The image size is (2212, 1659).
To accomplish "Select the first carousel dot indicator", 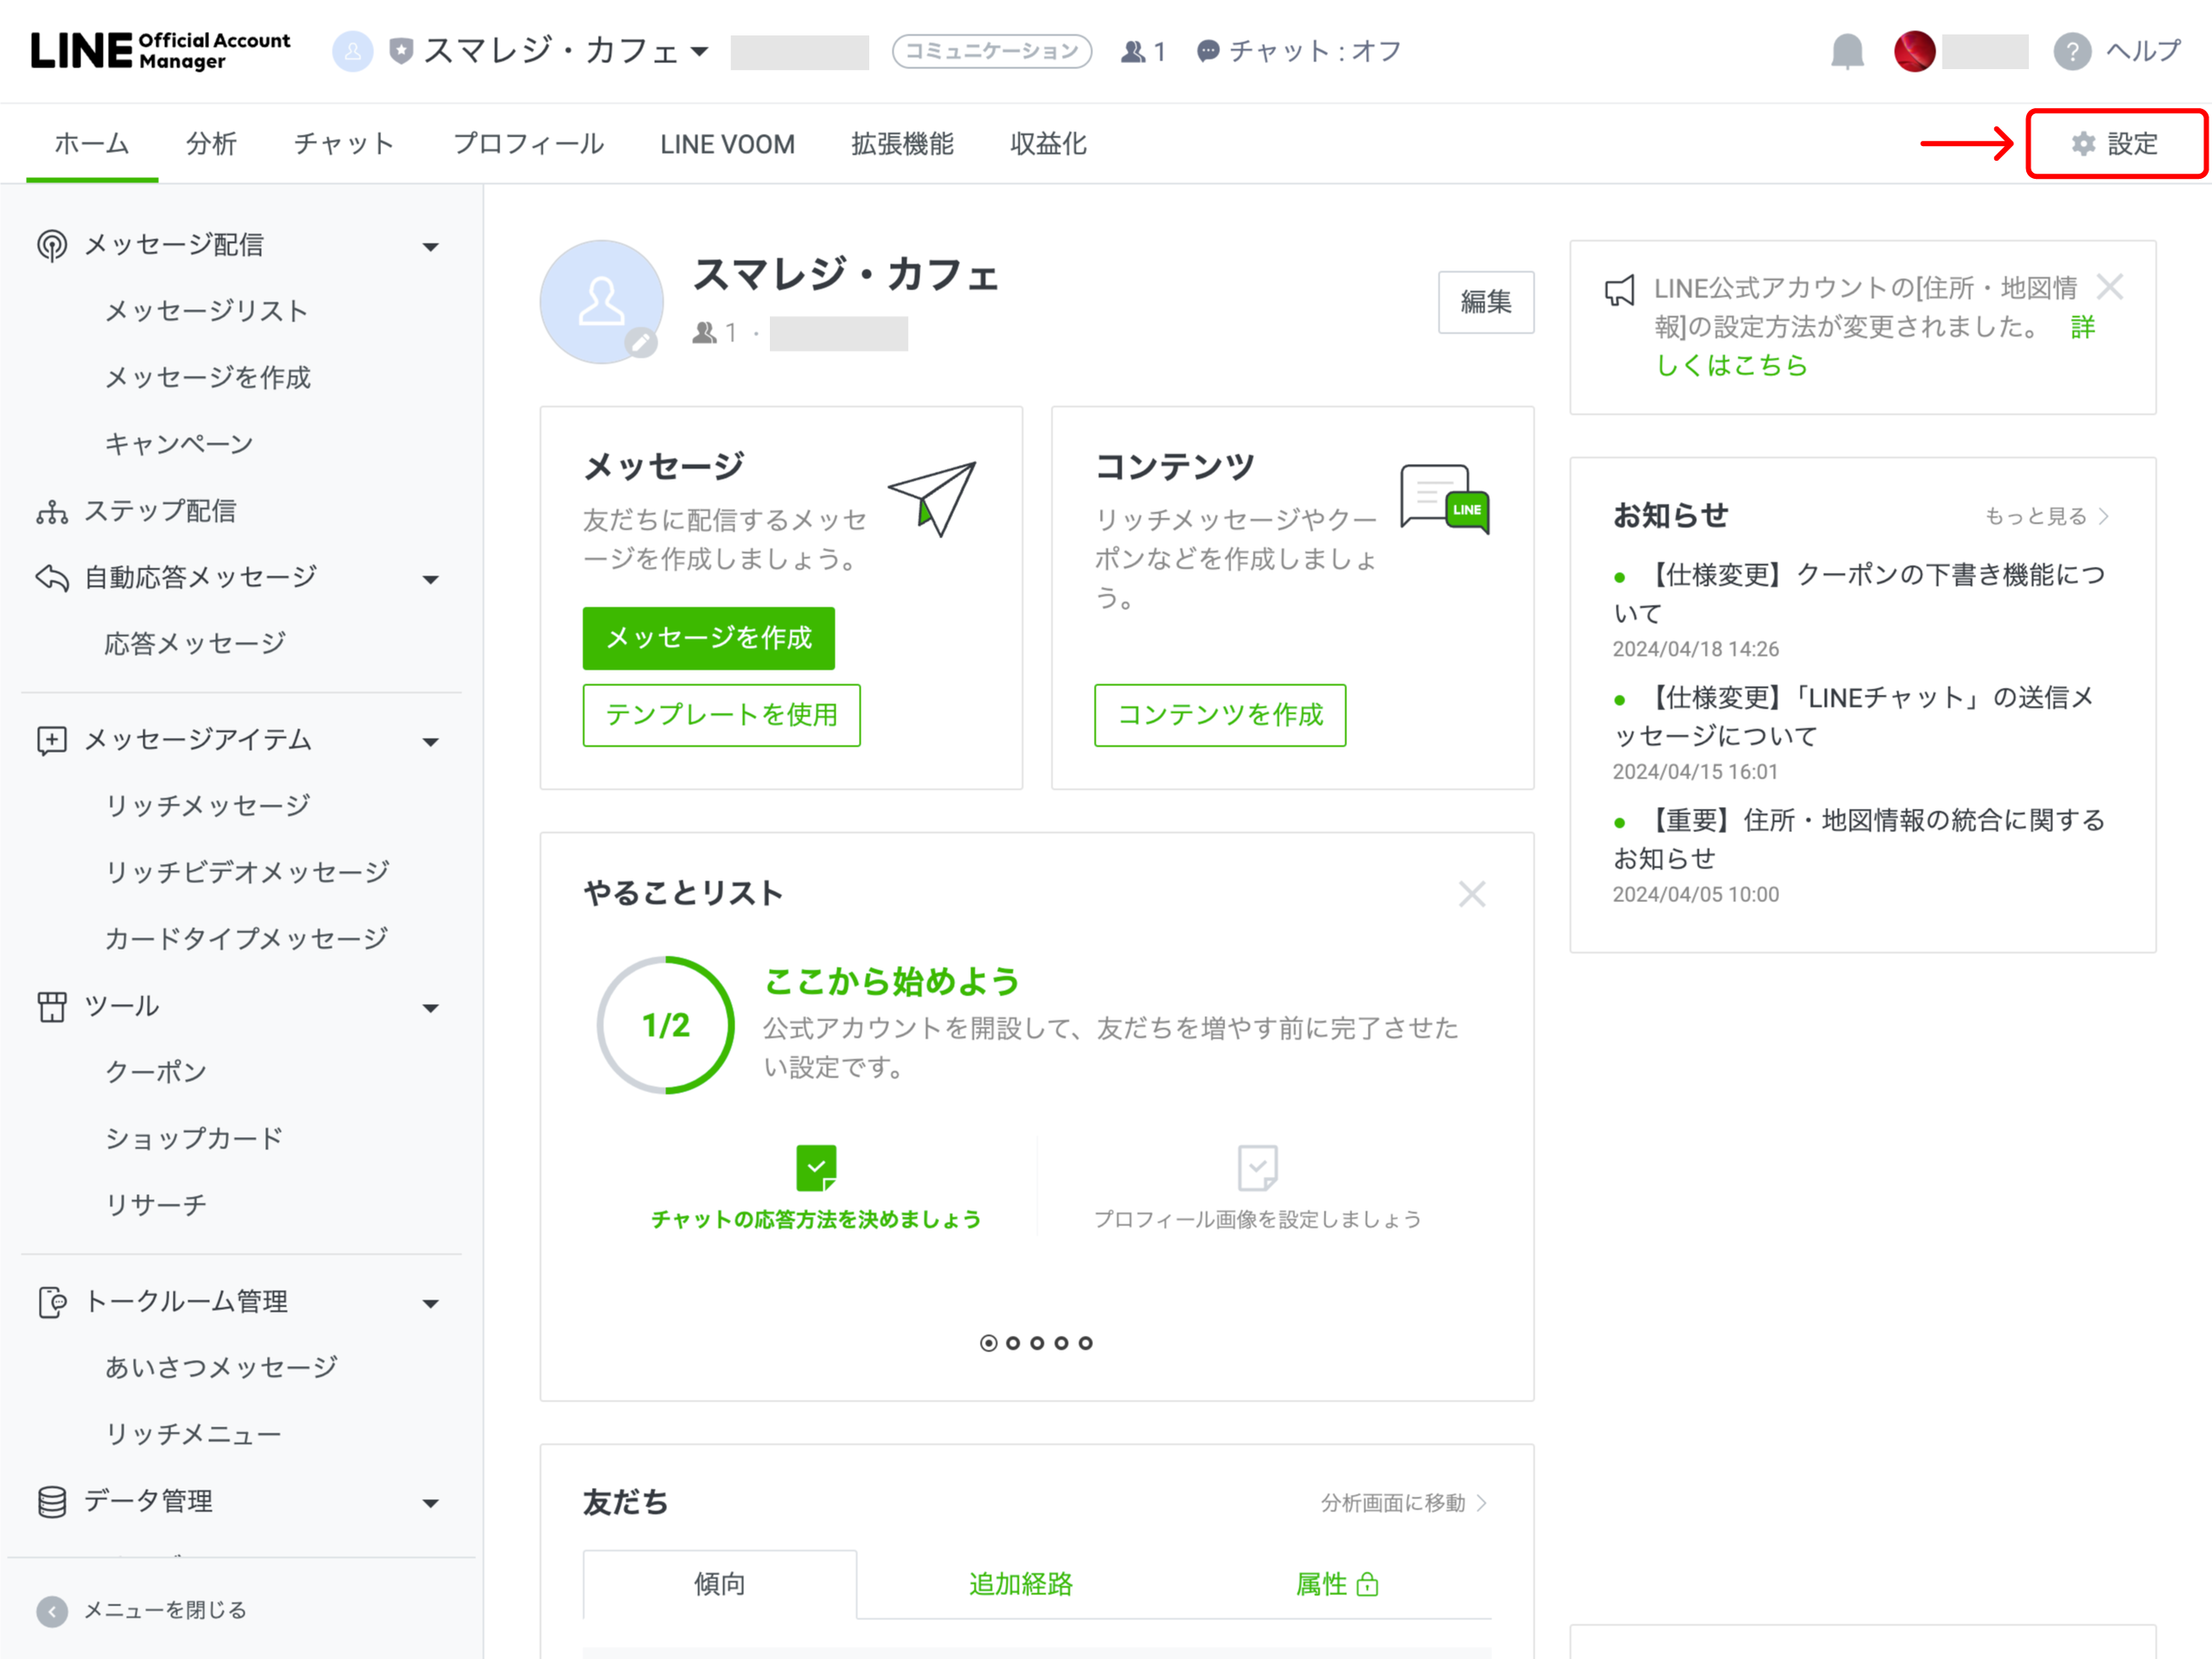I will point(988,1343).
